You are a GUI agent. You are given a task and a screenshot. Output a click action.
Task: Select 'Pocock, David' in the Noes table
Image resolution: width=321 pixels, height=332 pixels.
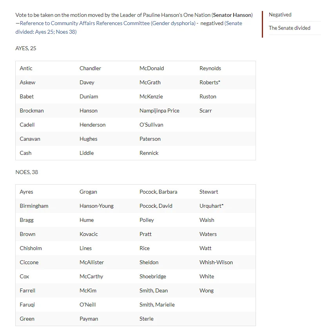pyautogui.click(x=156, y=206)
